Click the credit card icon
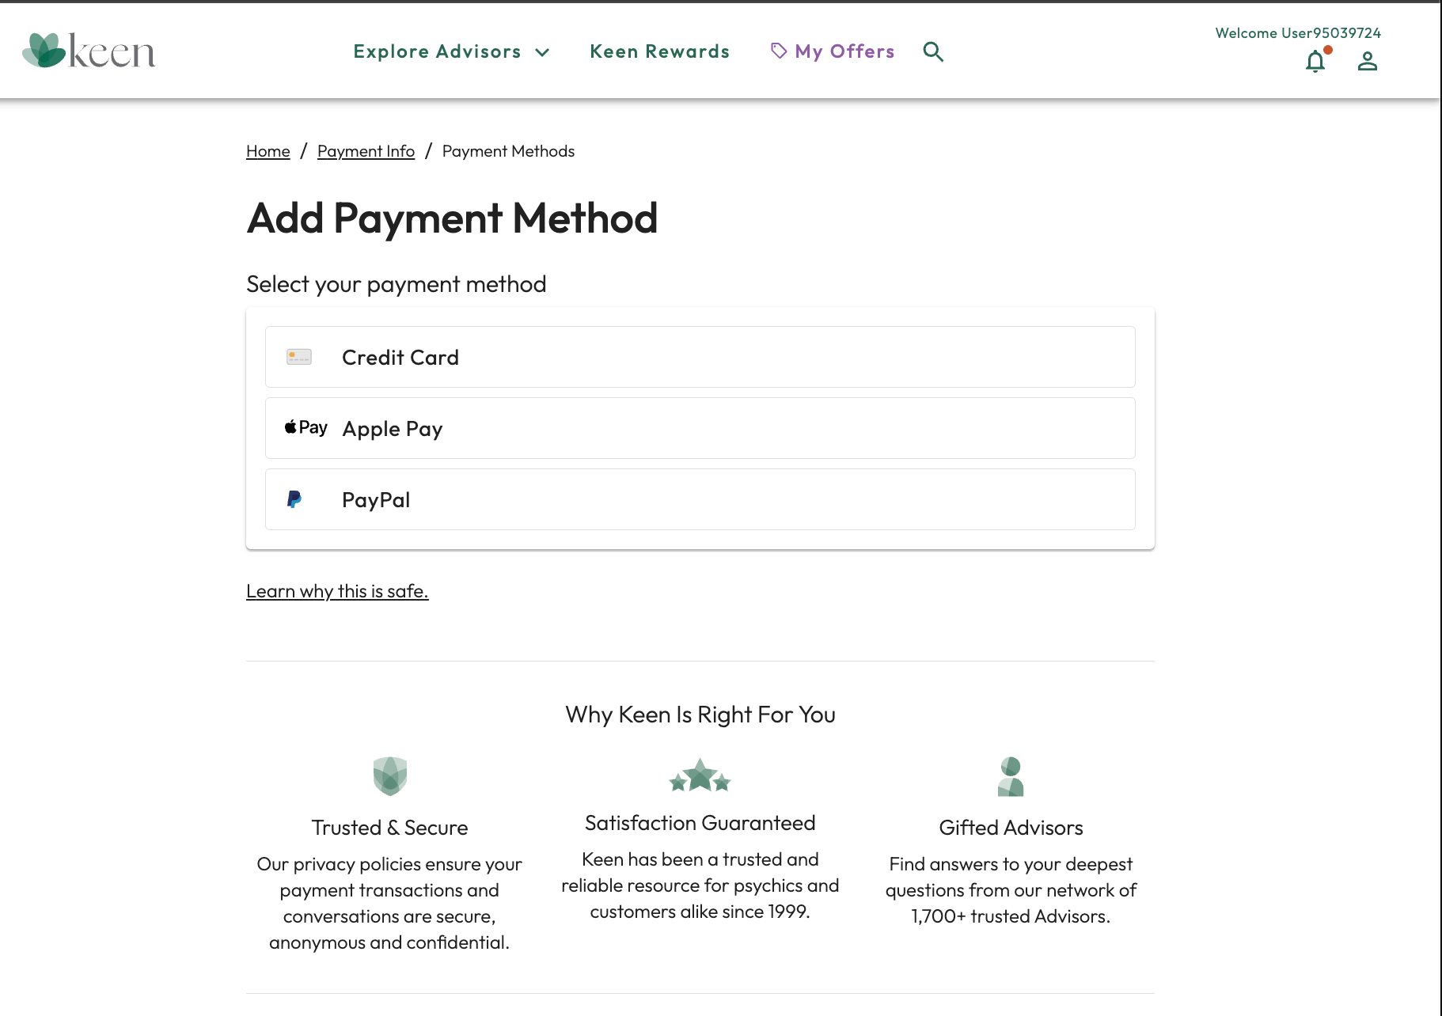Image resolution: width=1442 pixels, height=1016 pixels. pyautogui.click(x=299, y=357)
